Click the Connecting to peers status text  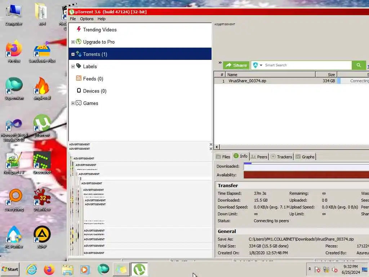coord(271,221)
